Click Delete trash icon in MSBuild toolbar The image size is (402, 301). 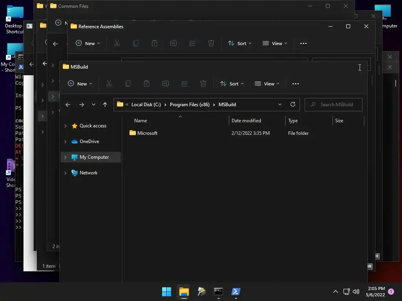pyautogui.click(x=203, y=84)
